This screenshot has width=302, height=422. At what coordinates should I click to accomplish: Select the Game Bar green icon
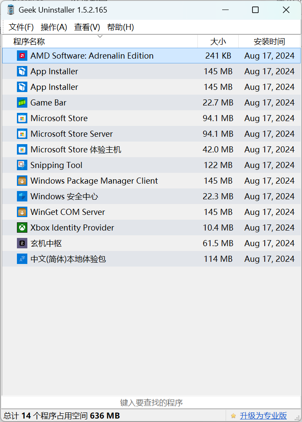(x=22, y=102)
